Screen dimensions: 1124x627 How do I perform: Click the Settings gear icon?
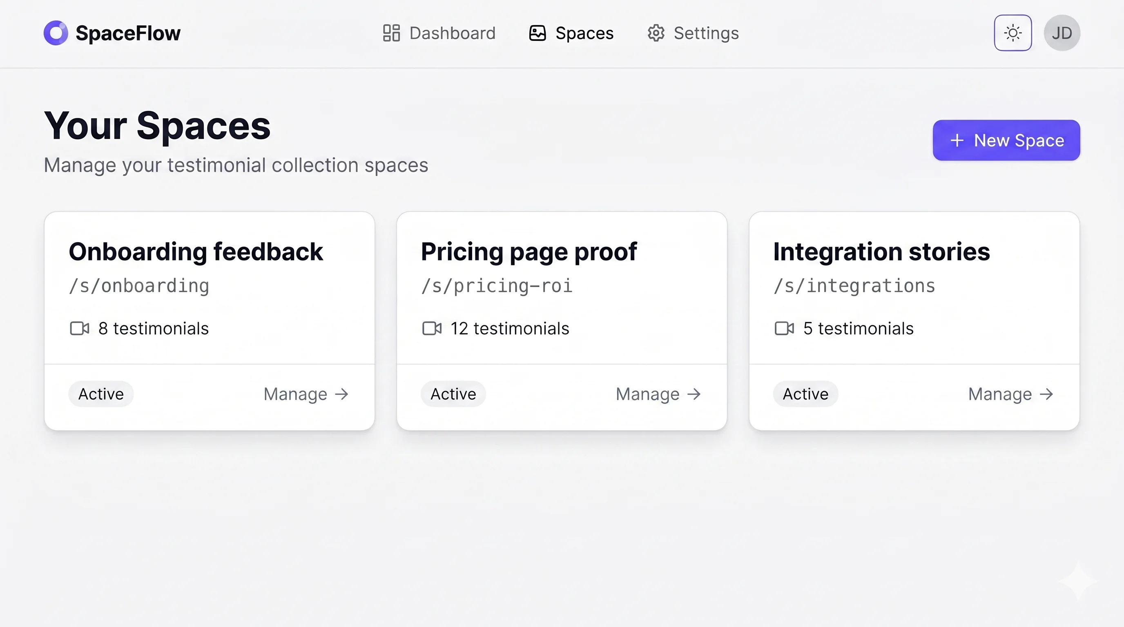point(656,33)
